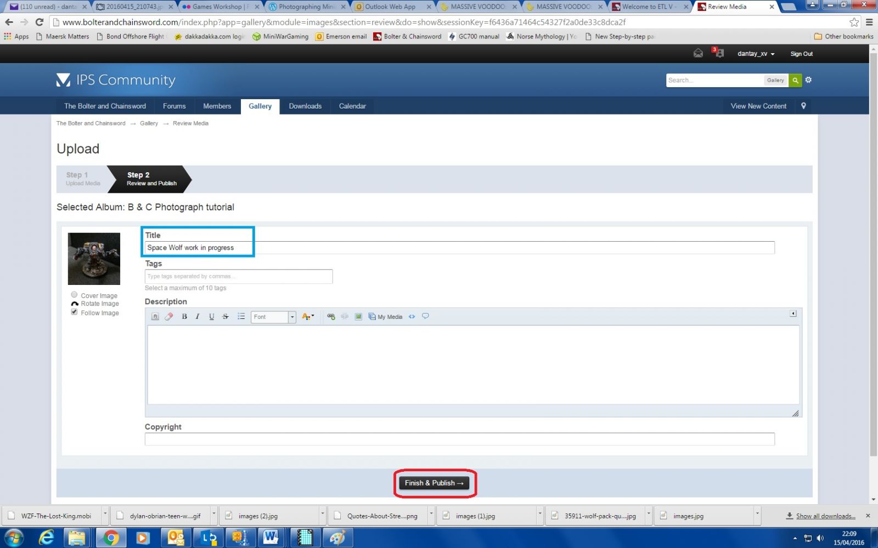878x548 pixels.
Task: Open the Forums navigation tab
Action: click(x=174, y=106)
